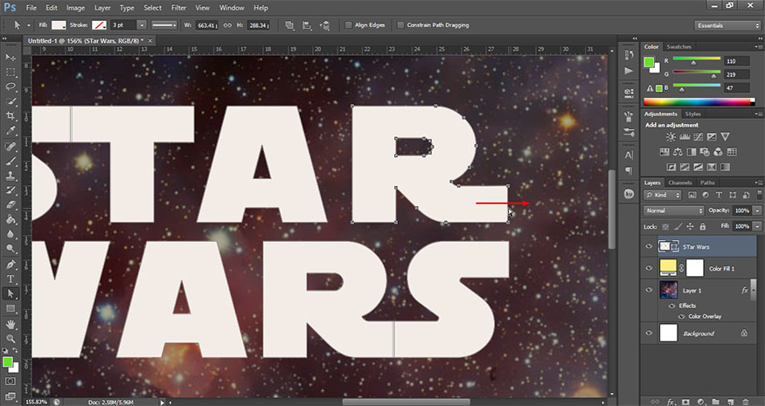765x406 pixels.
Task: Select the Dodge tool
Action: 10,249
